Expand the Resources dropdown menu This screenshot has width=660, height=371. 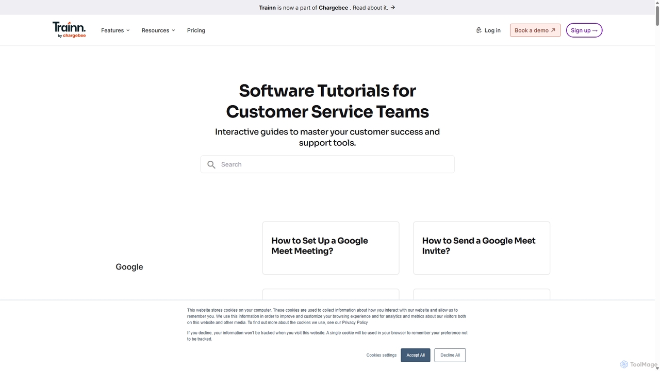click(158, 30)
